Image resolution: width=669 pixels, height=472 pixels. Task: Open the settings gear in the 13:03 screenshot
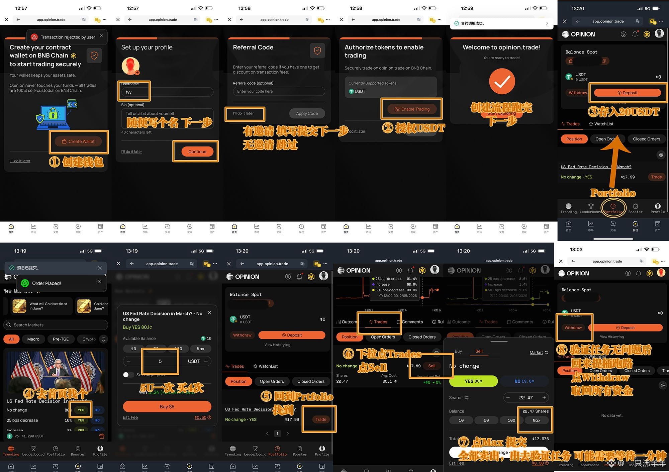(663, 385)
